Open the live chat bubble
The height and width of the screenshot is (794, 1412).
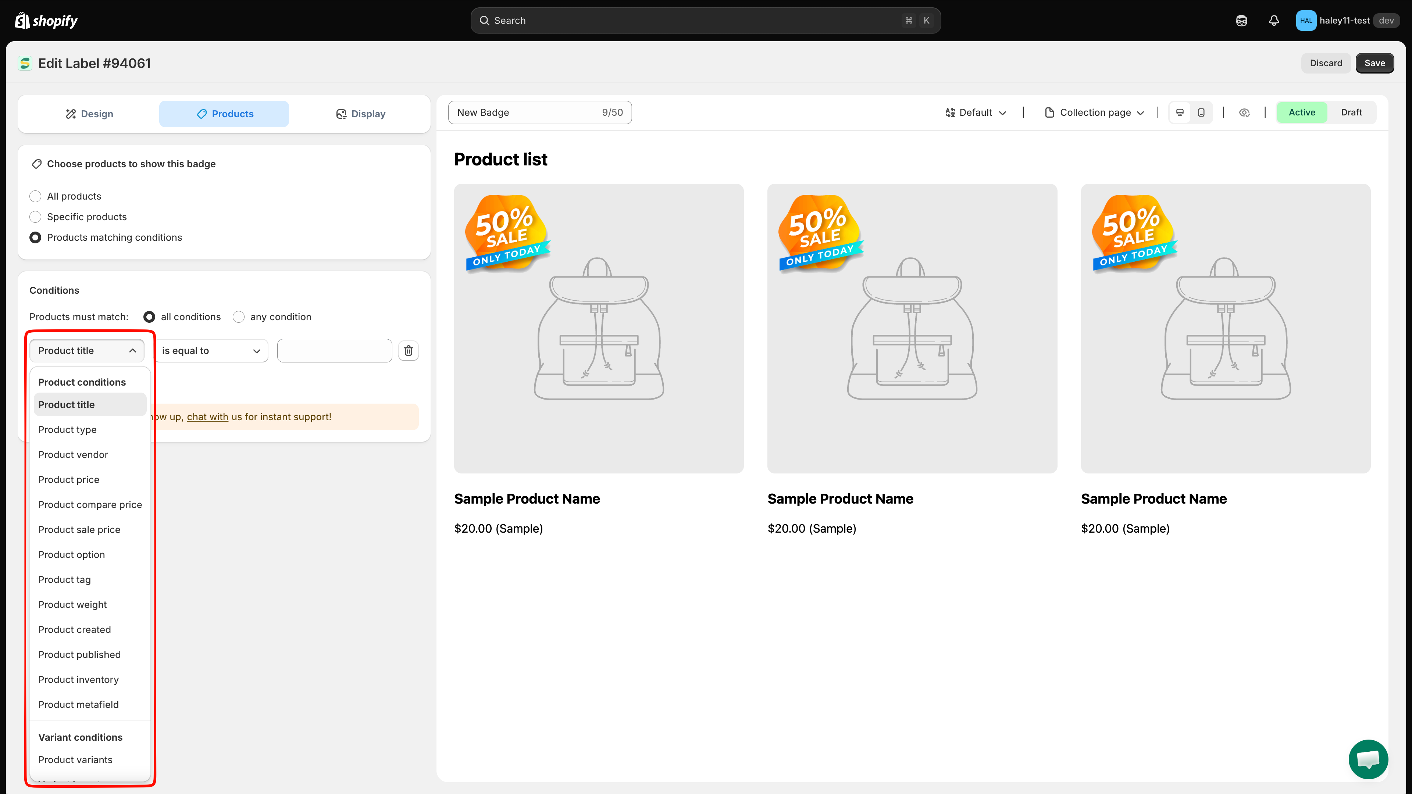pyautogui.click(x=1368, y=759)
